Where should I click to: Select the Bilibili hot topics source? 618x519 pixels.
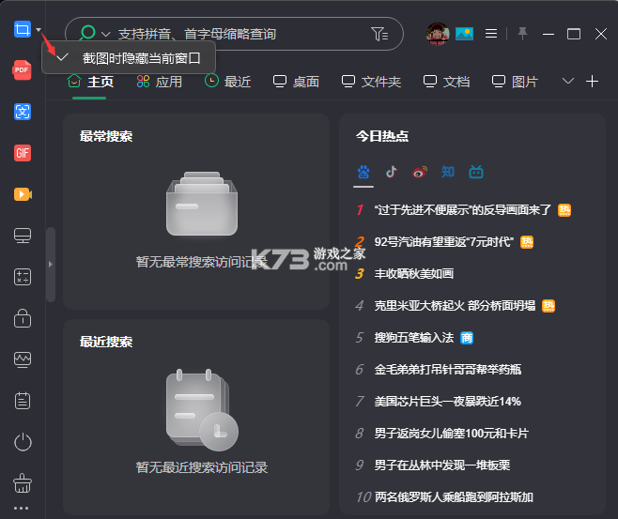[x=476, y=172]
